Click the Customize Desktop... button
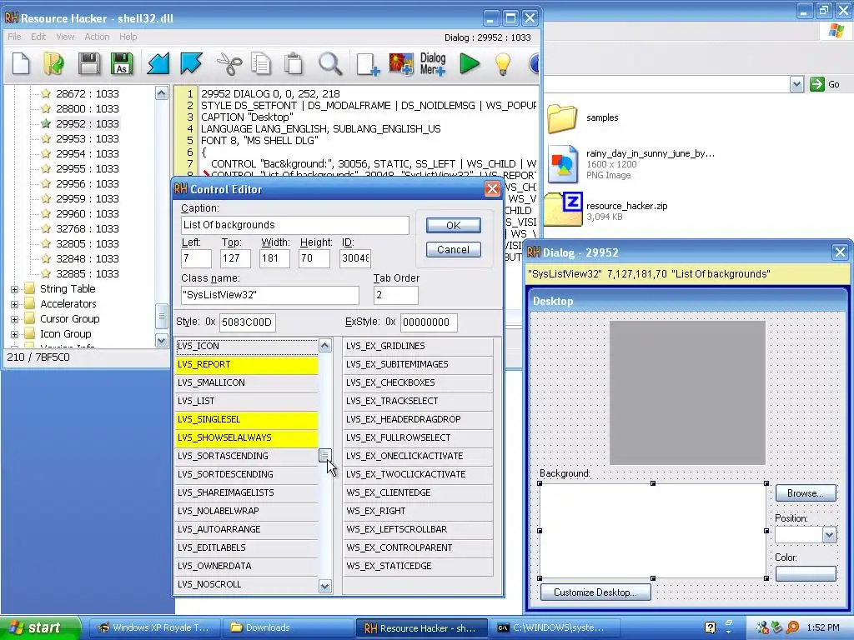This screenshot has width=854, height=640. click(x=595, y=592)
